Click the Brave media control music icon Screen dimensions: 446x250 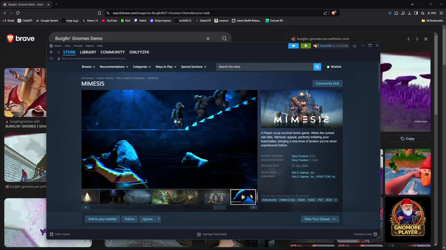point(403,13)
